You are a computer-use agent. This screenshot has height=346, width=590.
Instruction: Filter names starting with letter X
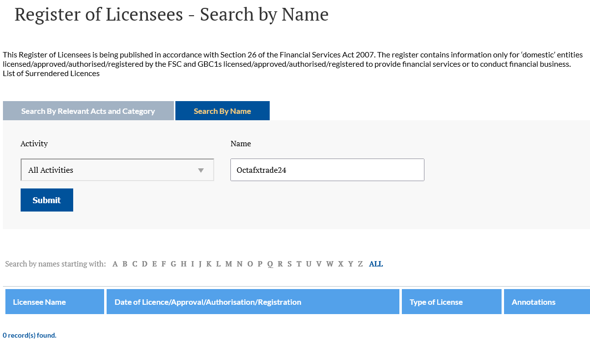click(340, 264)
